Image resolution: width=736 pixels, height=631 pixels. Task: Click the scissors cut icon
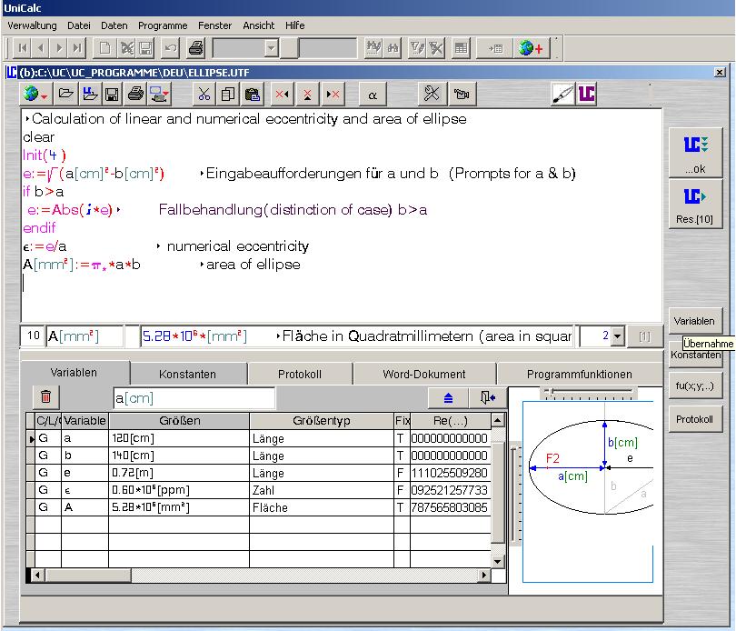[x=204, y=94]
